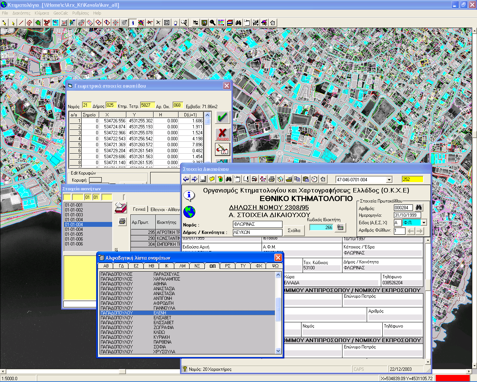Screen dimensions: 477x382
Task: Open the GeoCalc menu
Action: (x=60, y=13)
